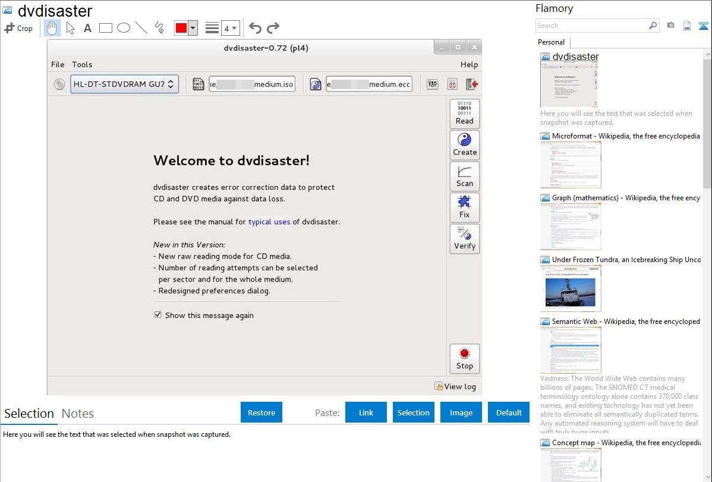Click the camera capture snapshot icon
The height and width of the screenshot is (482, 712).
click(x=670, y=26)
